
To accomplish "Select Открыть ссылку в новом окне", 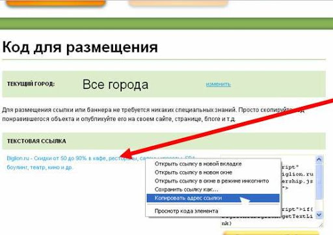I will (x=193, y=173).
